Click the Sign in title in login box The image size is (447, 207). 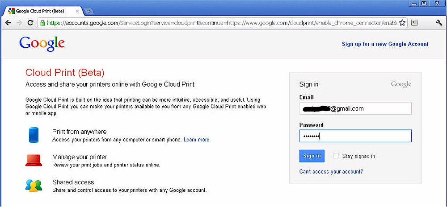[x=309, y=84]
